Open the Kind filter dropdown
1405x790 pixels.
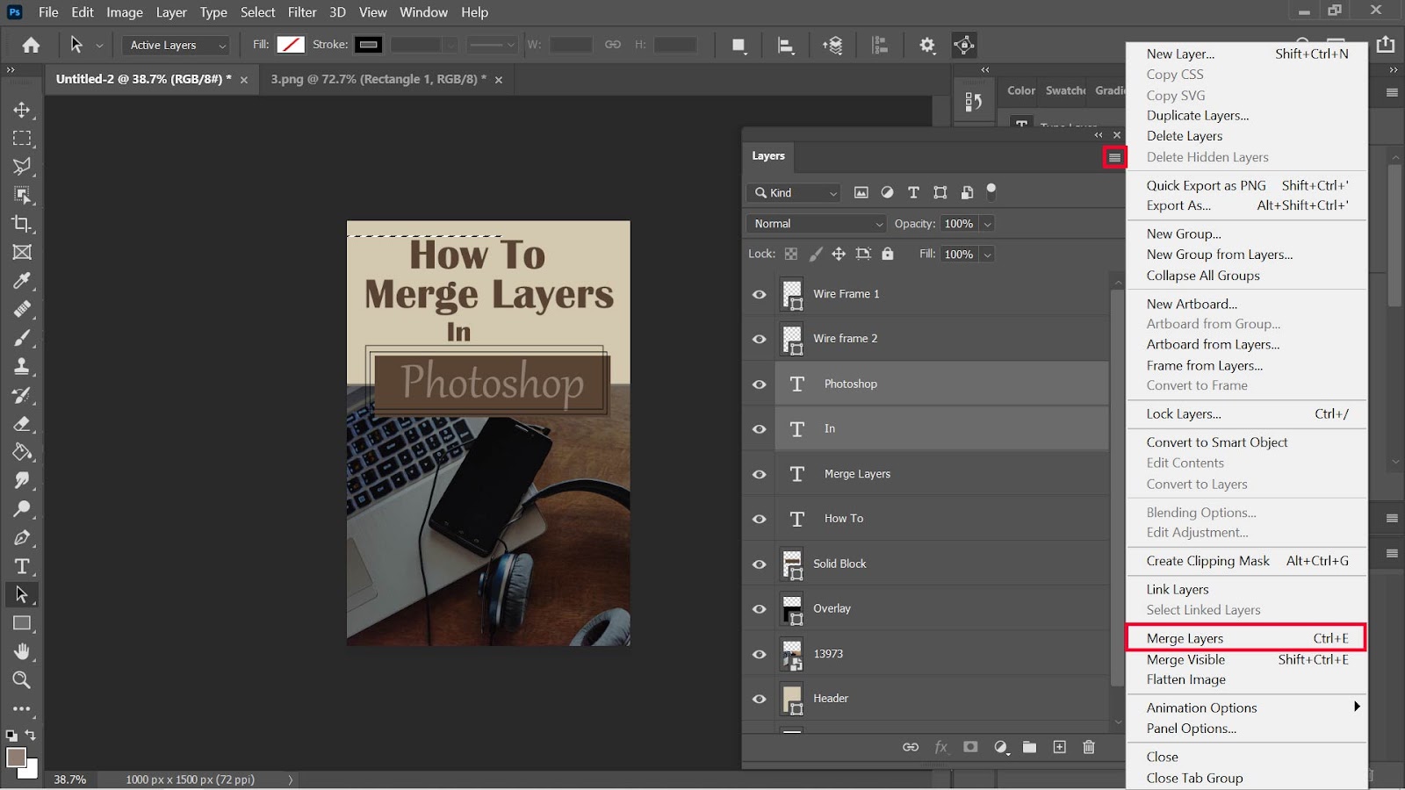(795, 192)
